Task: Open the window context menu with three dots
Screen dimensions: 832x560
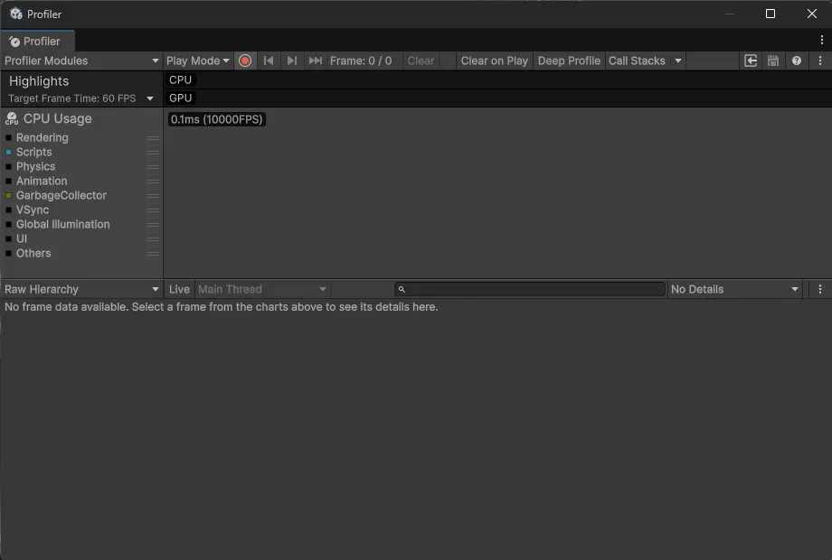Action: coord(821,41)
